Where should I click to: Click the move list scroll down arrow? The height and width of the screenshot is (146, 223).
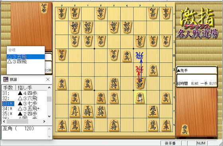pos(49,116)
